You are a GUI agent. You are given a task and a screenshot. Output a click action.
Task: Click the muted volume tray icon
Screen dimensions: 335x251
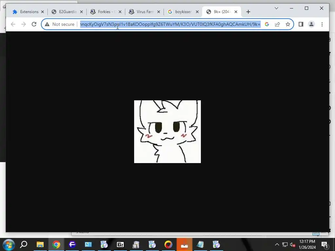click(x=293, y=244)
